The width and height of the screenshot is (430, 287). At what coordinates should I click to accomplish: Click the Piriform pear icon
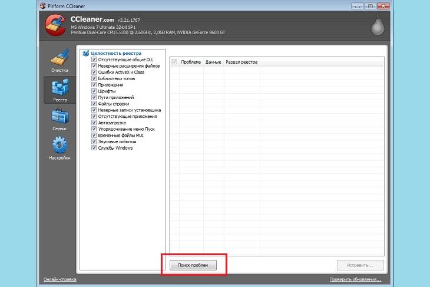coord(378,25)
